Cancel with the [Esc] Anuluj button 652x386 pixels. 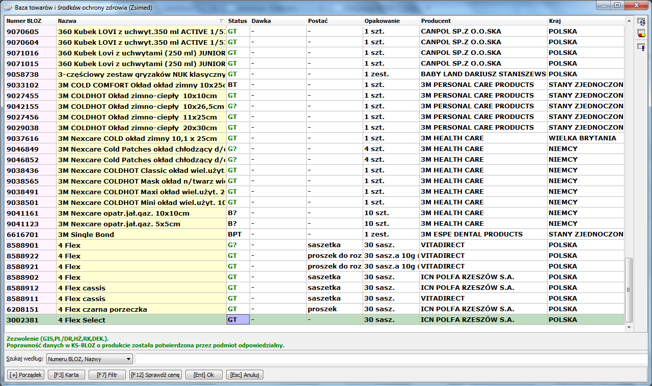(x=244, y=375)
